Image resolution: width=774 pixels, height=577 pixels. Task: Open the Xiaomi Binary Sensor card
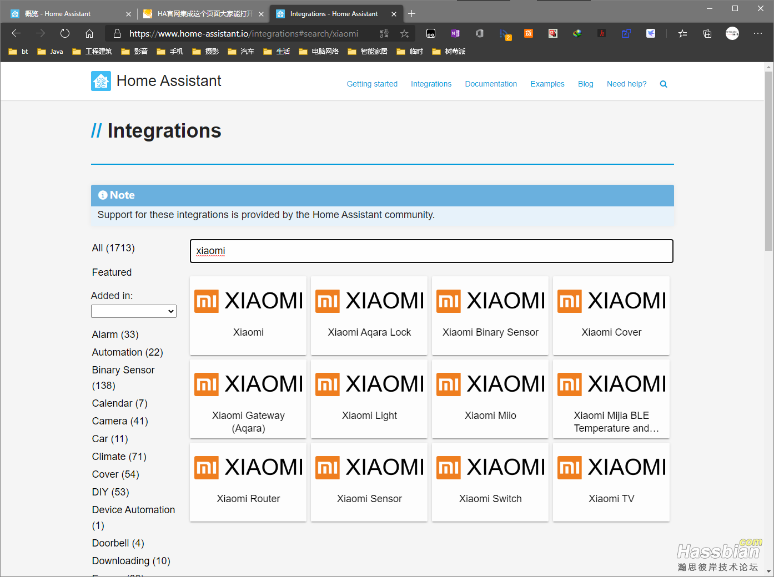pos(490,316)
